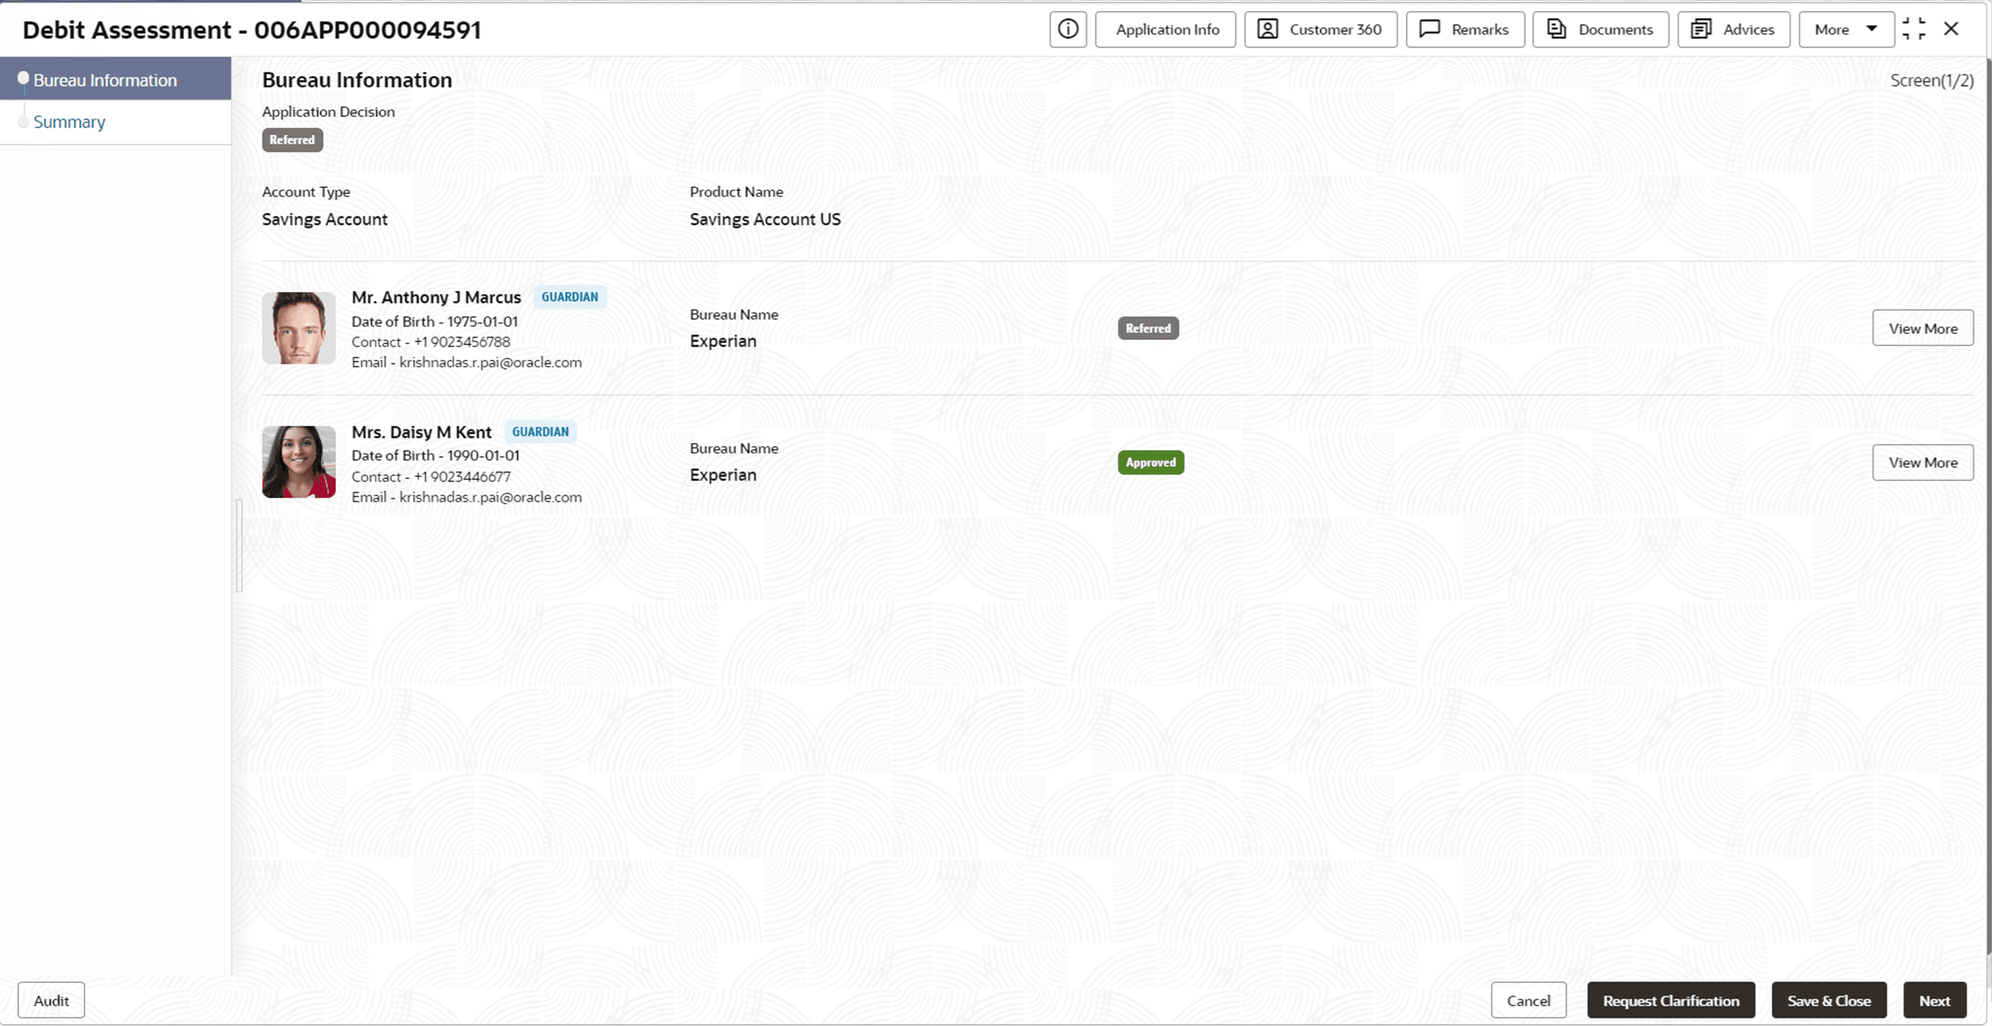Open Remarks via speech bubble icon

click(1429, 29)
